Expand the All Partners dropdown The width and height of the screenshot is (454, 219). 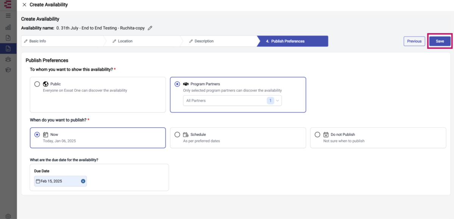click(232, 101)
